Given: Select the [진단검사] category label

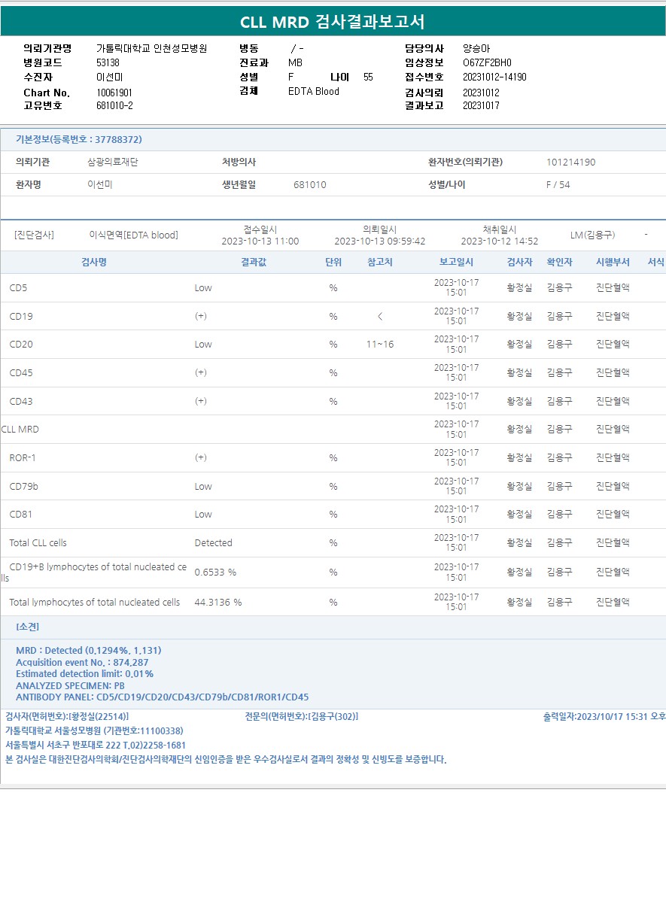Looking at the screenshot, I should [x=34, y=235].
